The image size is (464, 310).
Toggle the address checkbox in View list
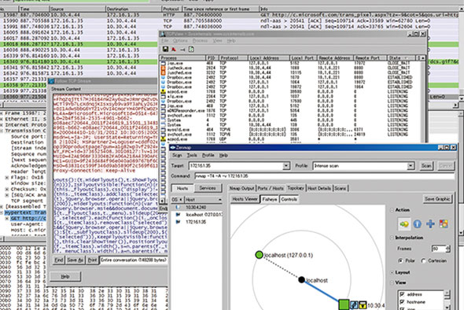coord(402,294)
